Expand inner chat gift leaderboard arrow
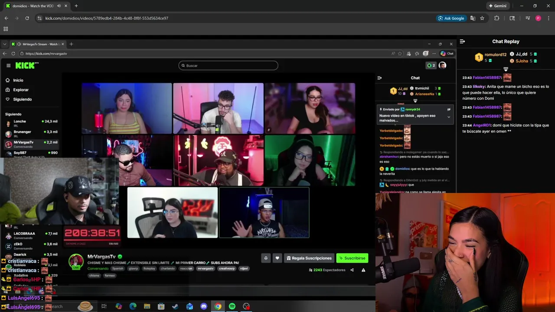Image resolution: width=555 pixels, height=312 pixels. tap(415, 101)
